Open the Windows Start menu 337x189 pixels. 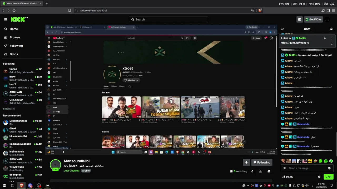pyautogui.click(x=4, y=186)
